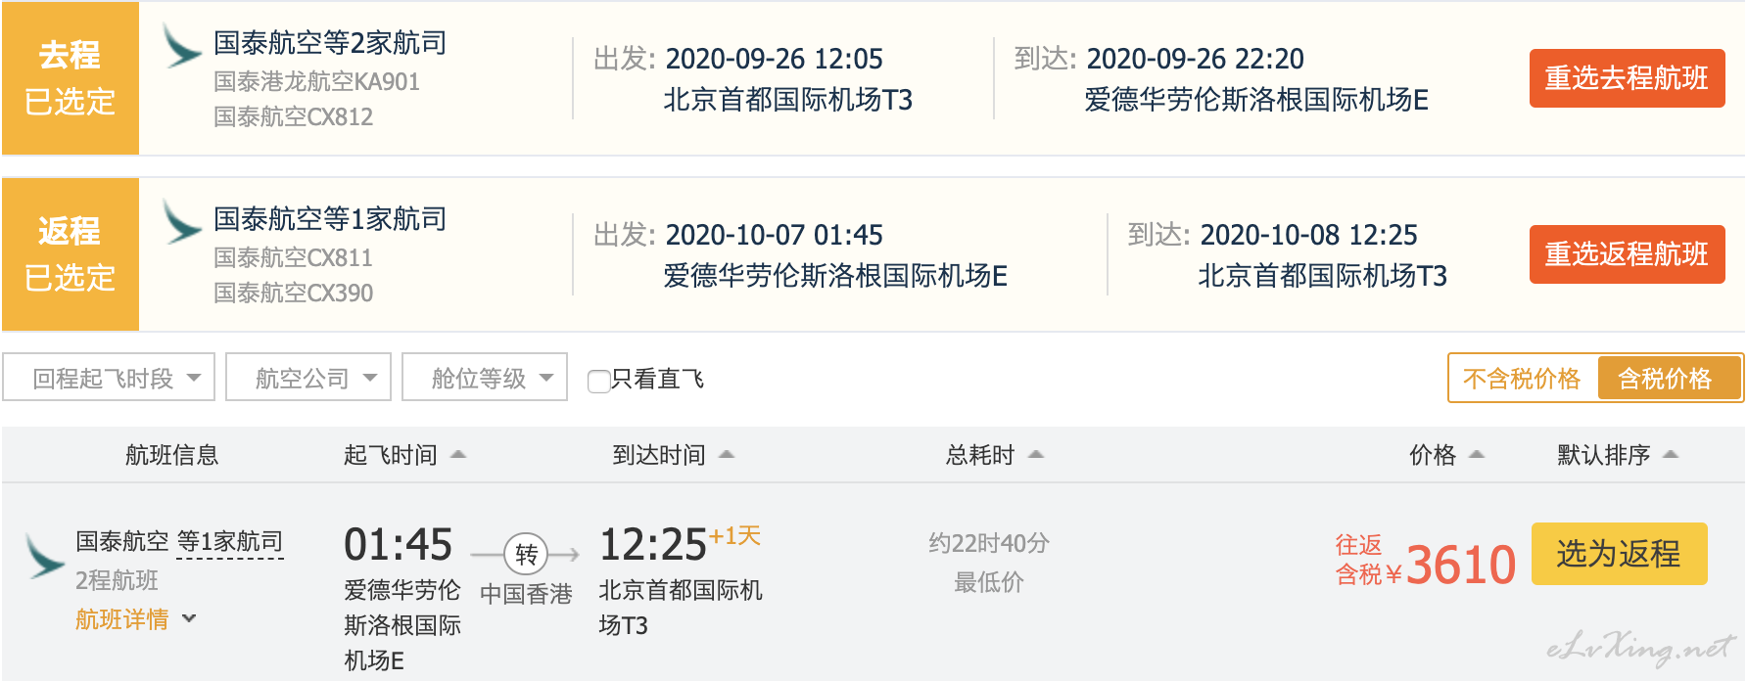This screenshot has height=681, width=1747.
Task: Click the 航班信息 column header
Action: tap(172, 455)
